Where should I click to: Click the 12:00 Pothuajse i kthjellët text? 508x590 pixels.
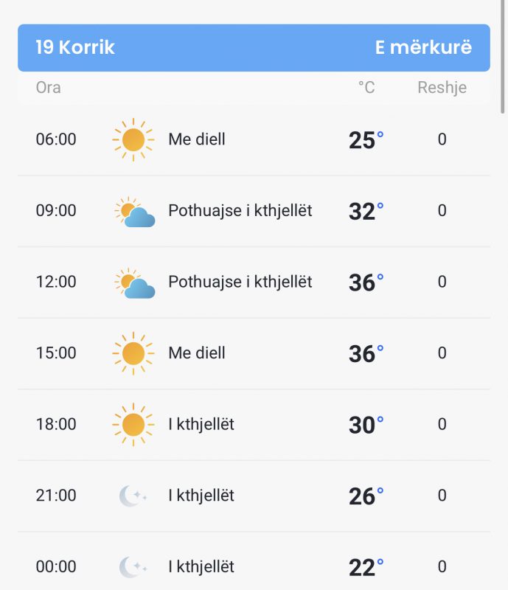240,282
